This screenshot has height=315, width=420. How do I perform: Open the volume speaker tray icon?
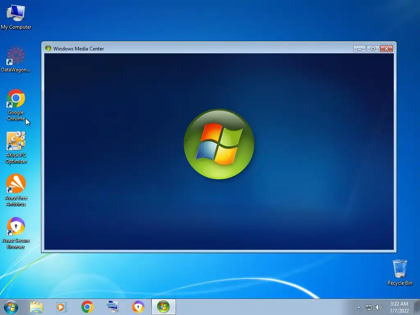379,307
